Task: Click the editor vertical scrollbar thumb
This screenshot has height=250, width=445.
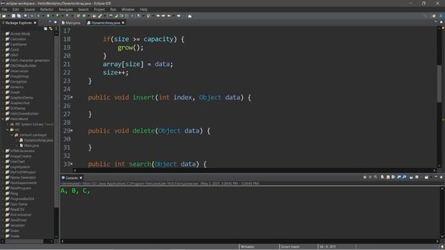Action: [439, 83]
